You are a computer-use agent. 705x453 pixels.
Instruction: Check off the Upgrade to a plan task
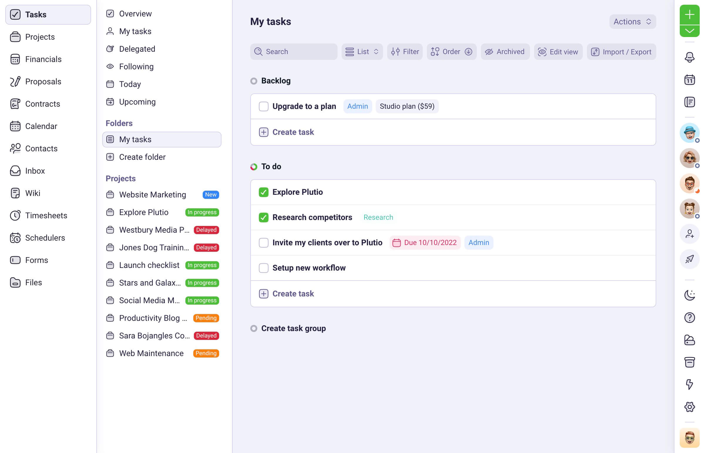tap(263, 106)
